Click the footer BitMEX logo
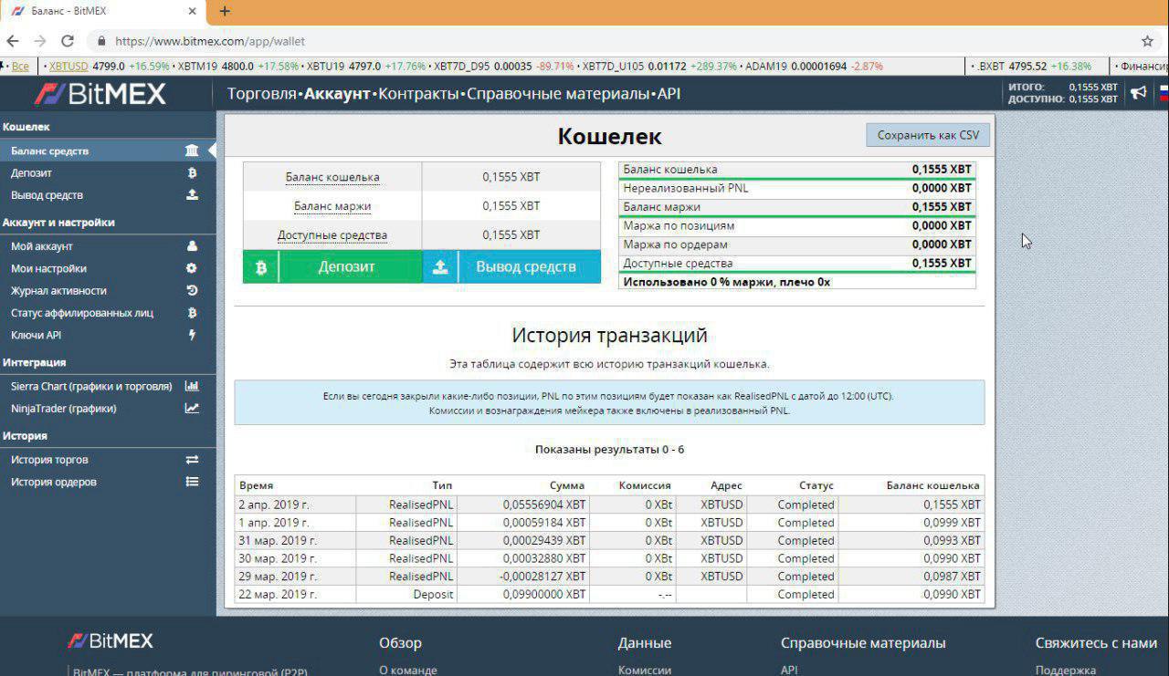 pyautogui.click(x=110, y=640)
